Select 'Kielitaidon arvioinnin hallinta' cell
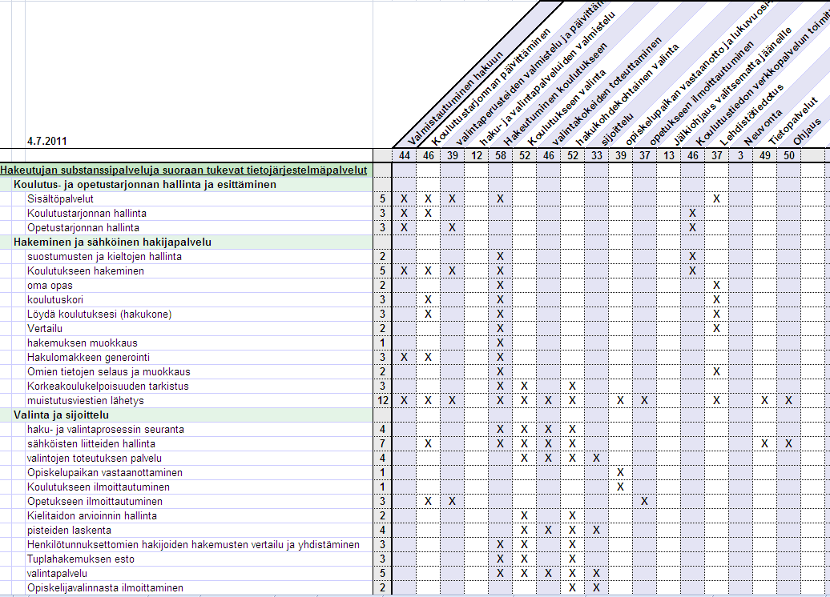The width and height of the screenshot is (830, 597). [92, 515]
